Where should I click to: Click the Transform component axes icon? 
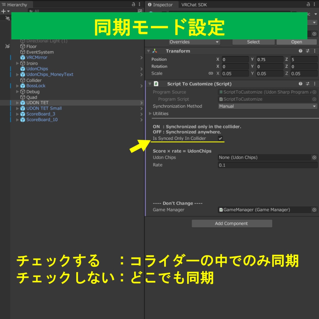point(155,51)
